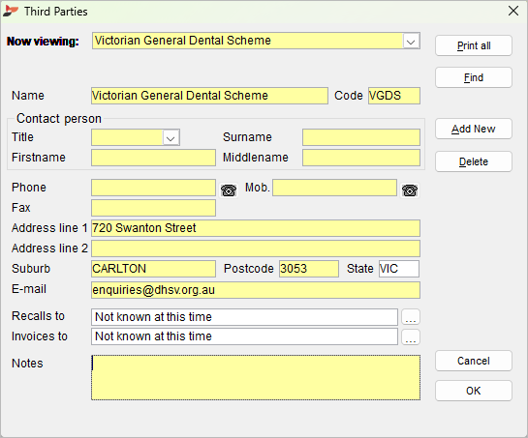Focus the Address line 2 field
528x438 pixels.
pyautogui.click(x=256, y=248)
